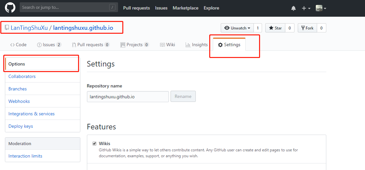The image size is (365, 170).
Task: Click the GitHub Octocat logo
Action: pos(10,8)
